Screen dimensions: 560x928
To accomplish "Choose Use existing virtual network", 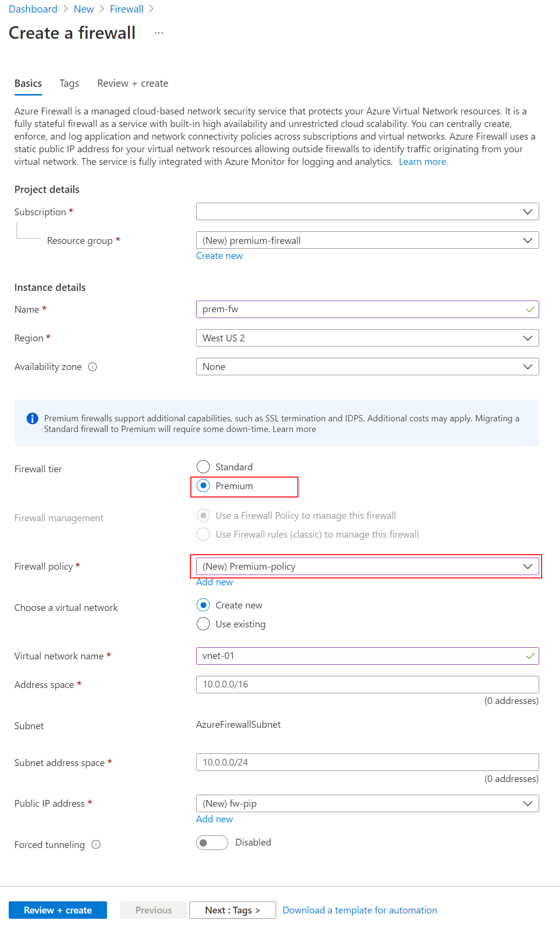I will tap(203, 624).
